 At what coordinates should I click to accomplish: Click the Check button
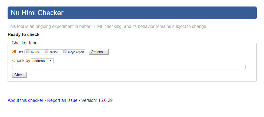[x=19, y=75]
